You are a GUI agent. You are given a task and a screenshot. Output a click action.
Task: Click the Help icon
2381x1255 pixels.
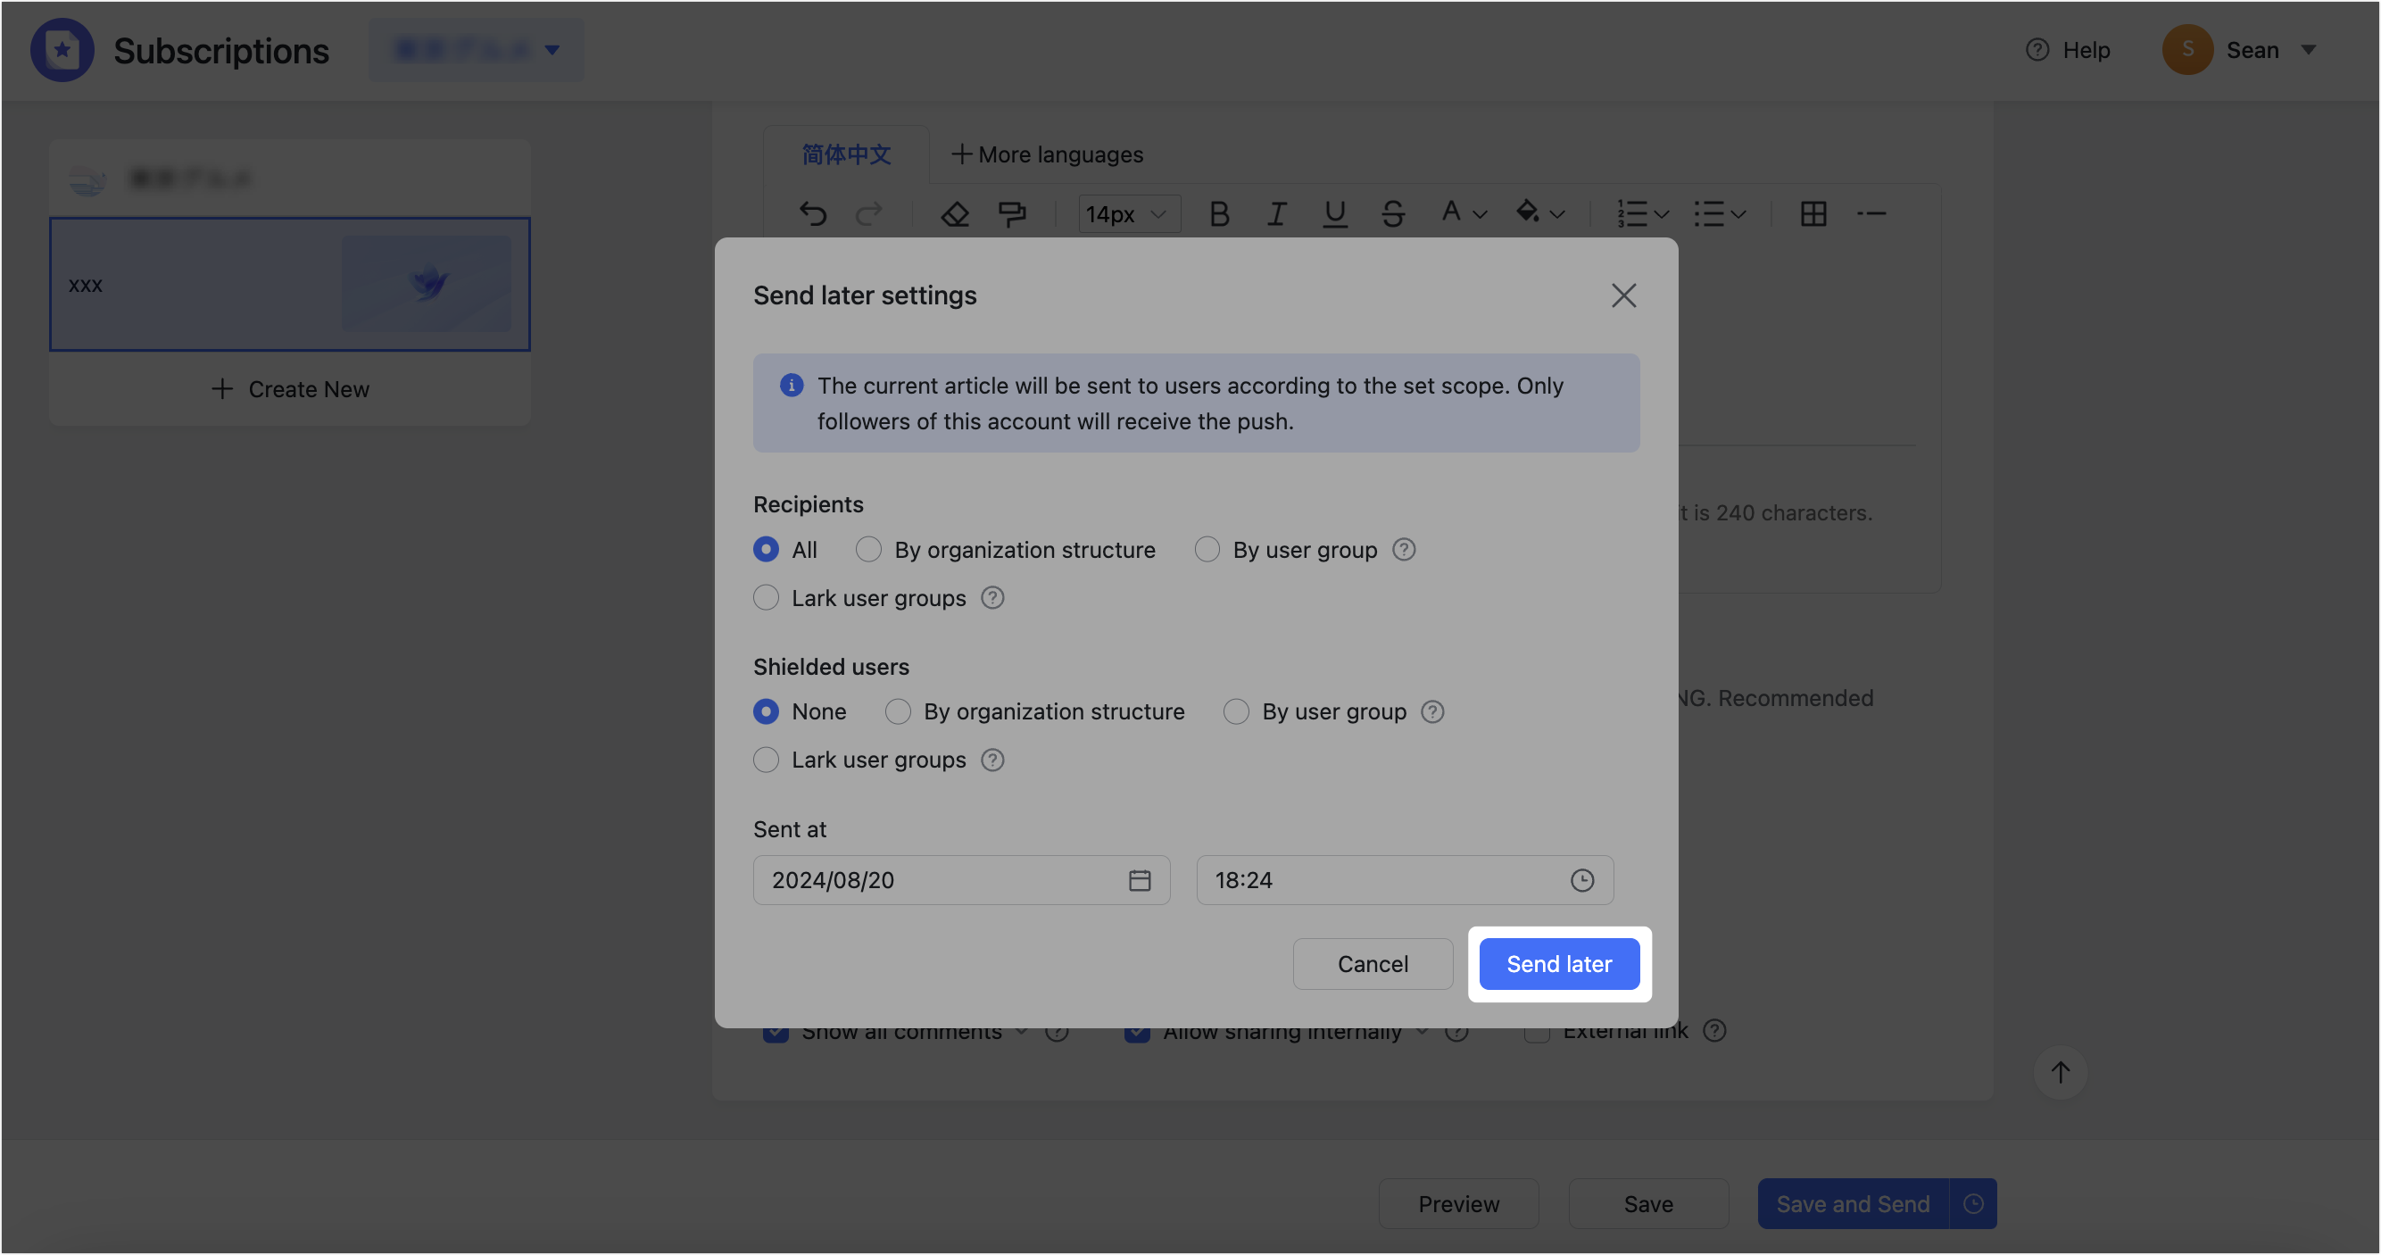pyautogui.click(x=2037, y=50)
